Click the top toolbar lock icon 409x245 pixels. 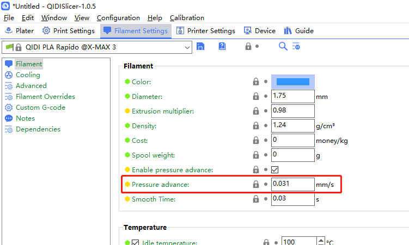coord(248,47)
